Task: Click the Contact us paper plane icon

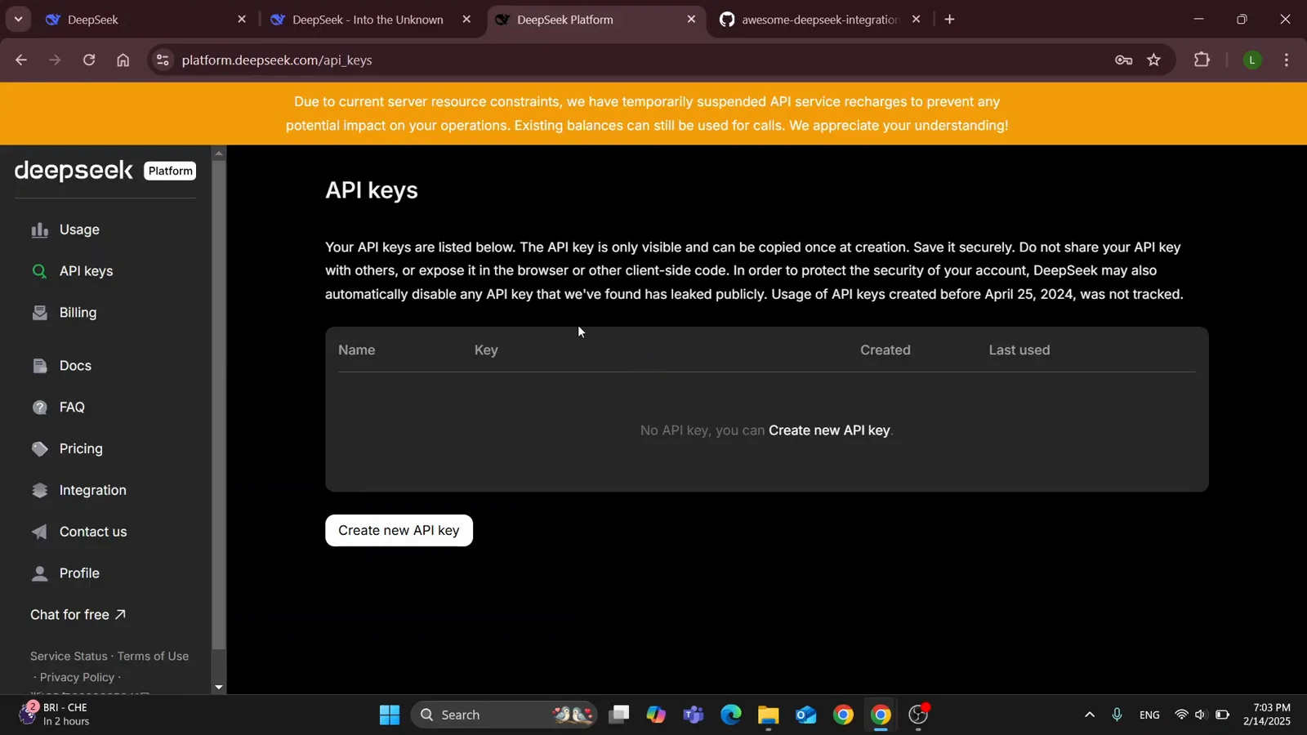Action: point(39,532)
